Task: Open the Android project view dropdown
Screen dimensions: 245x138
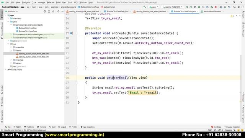Action: [11, 11]
